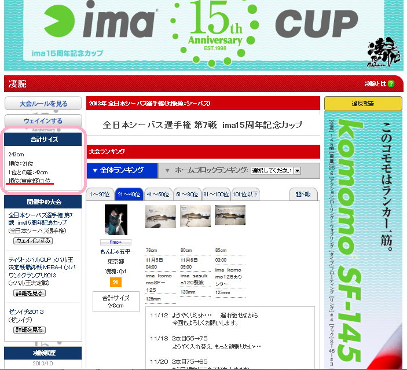Click the 凄腕戦歴 section header
407x370 pixels.
43,353
